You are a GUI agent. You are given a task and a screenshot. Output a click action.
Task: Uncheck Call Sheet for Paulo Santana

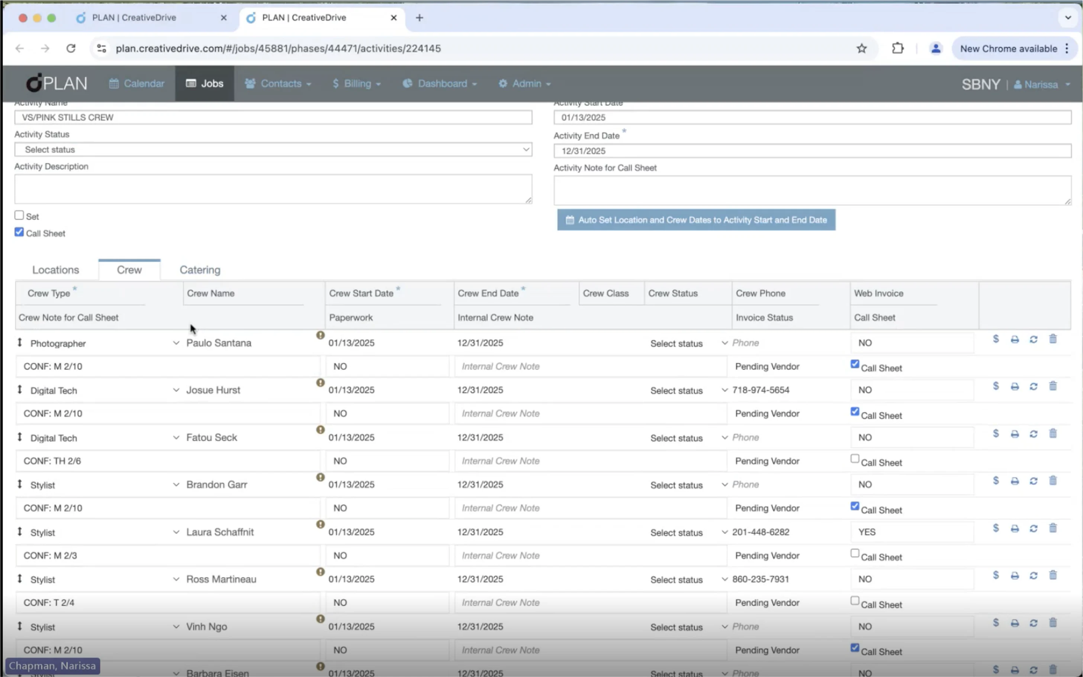855,364
